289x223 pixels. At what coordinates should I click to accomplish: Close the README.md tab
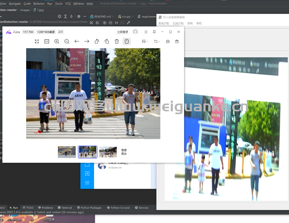[113, 17]
